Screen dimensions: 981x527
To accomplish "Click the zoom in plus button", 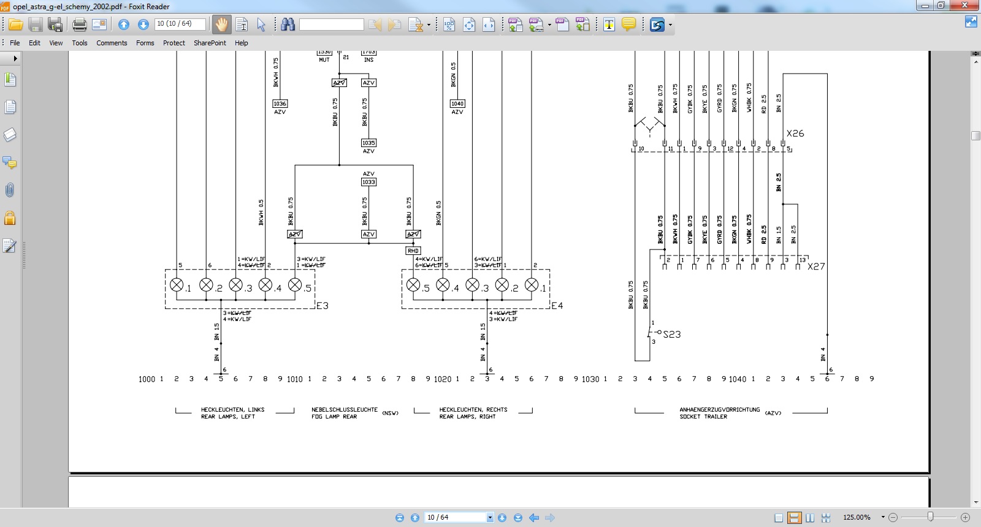I will 965,517.
